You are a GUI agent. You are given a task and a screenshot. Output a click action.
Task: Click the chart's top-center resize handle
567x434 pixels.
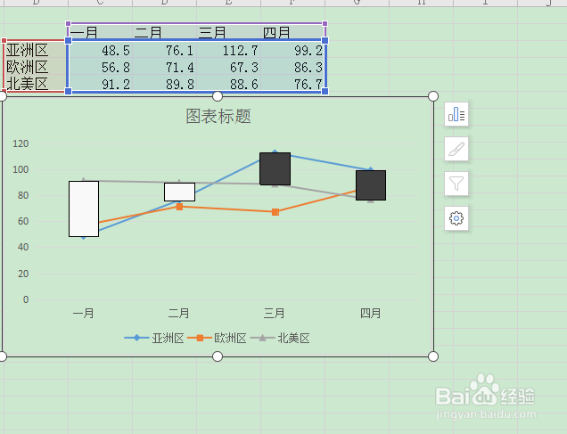[218, 96]
